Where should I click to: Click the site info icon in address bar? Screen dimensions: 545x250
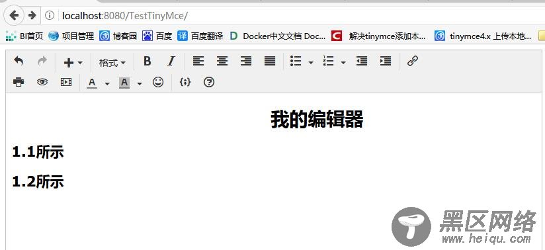click(x=50, y=15)
